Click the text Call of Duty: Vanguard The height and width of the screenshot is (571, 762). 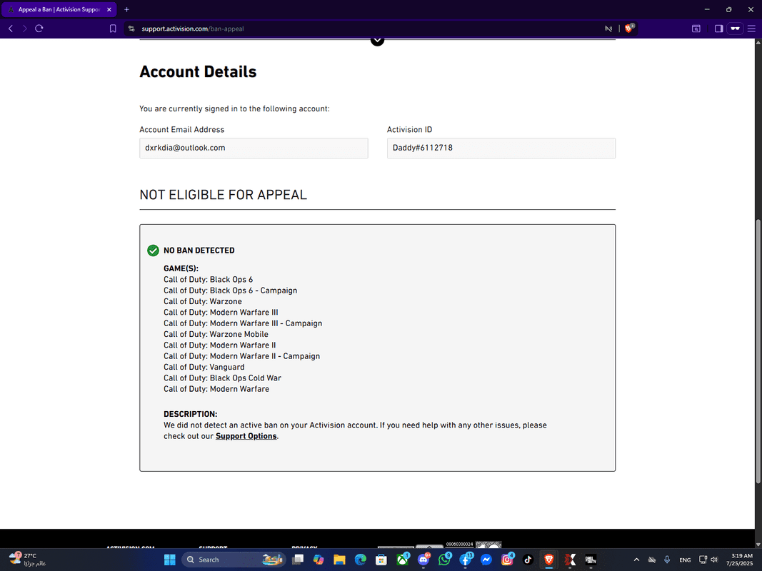click(204, 367)
